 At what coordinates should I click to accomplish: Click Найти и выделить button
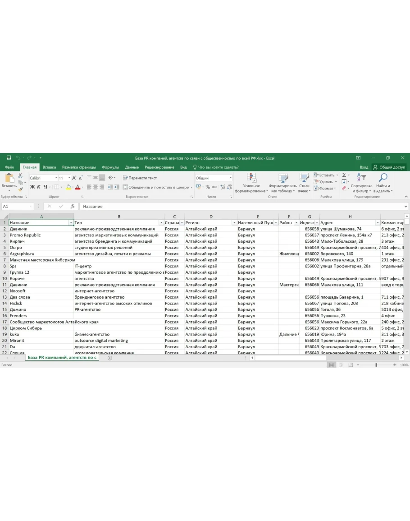383,183
